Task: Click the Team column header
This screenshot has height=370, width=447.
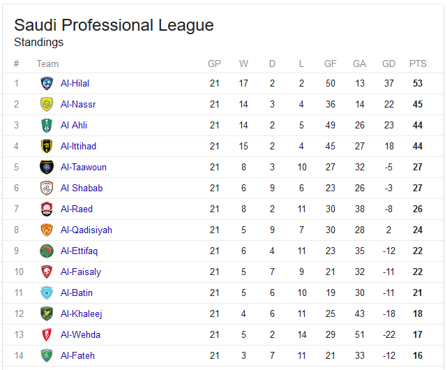Action: click(x=47, y=64)
